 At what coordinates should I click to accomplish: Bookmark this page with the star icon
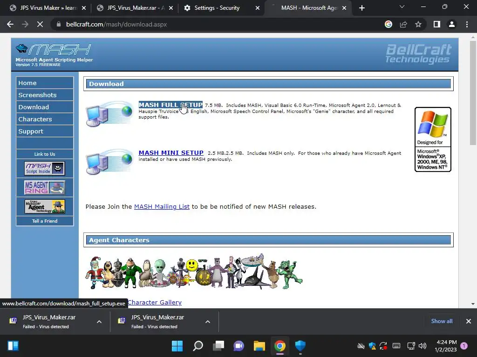[x=418, y=24]
